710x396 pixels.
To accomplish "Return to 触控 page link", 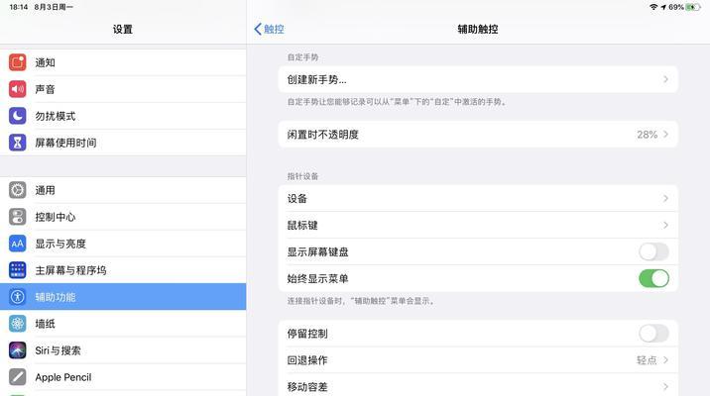I will tap(274, 29).
